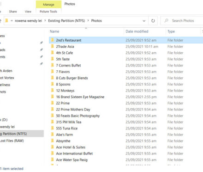This screenshot has width=203, height=172.
Task: Select folder icon of 8 Spoons
Action: click(53, 84)
